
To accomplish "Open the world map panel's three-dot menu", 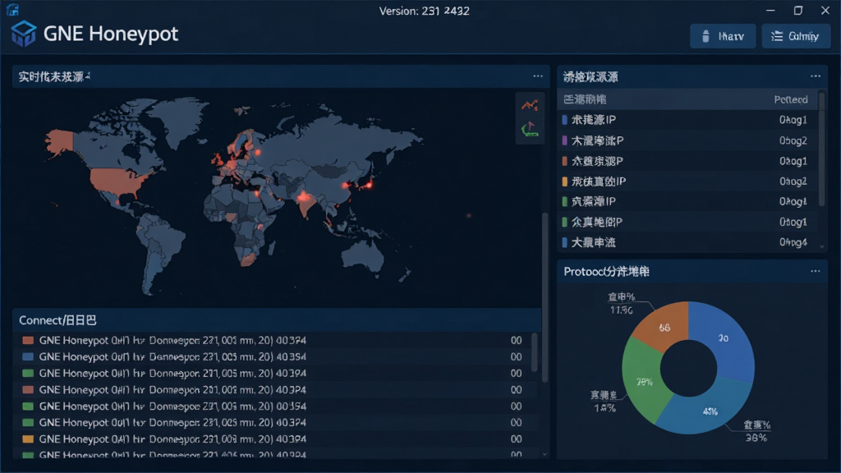I will [x=538, y=76].
